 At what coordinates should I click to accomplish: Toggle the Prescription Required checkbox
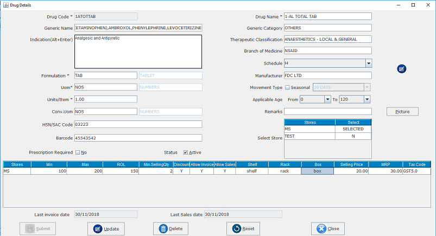[x=78, y=152]
